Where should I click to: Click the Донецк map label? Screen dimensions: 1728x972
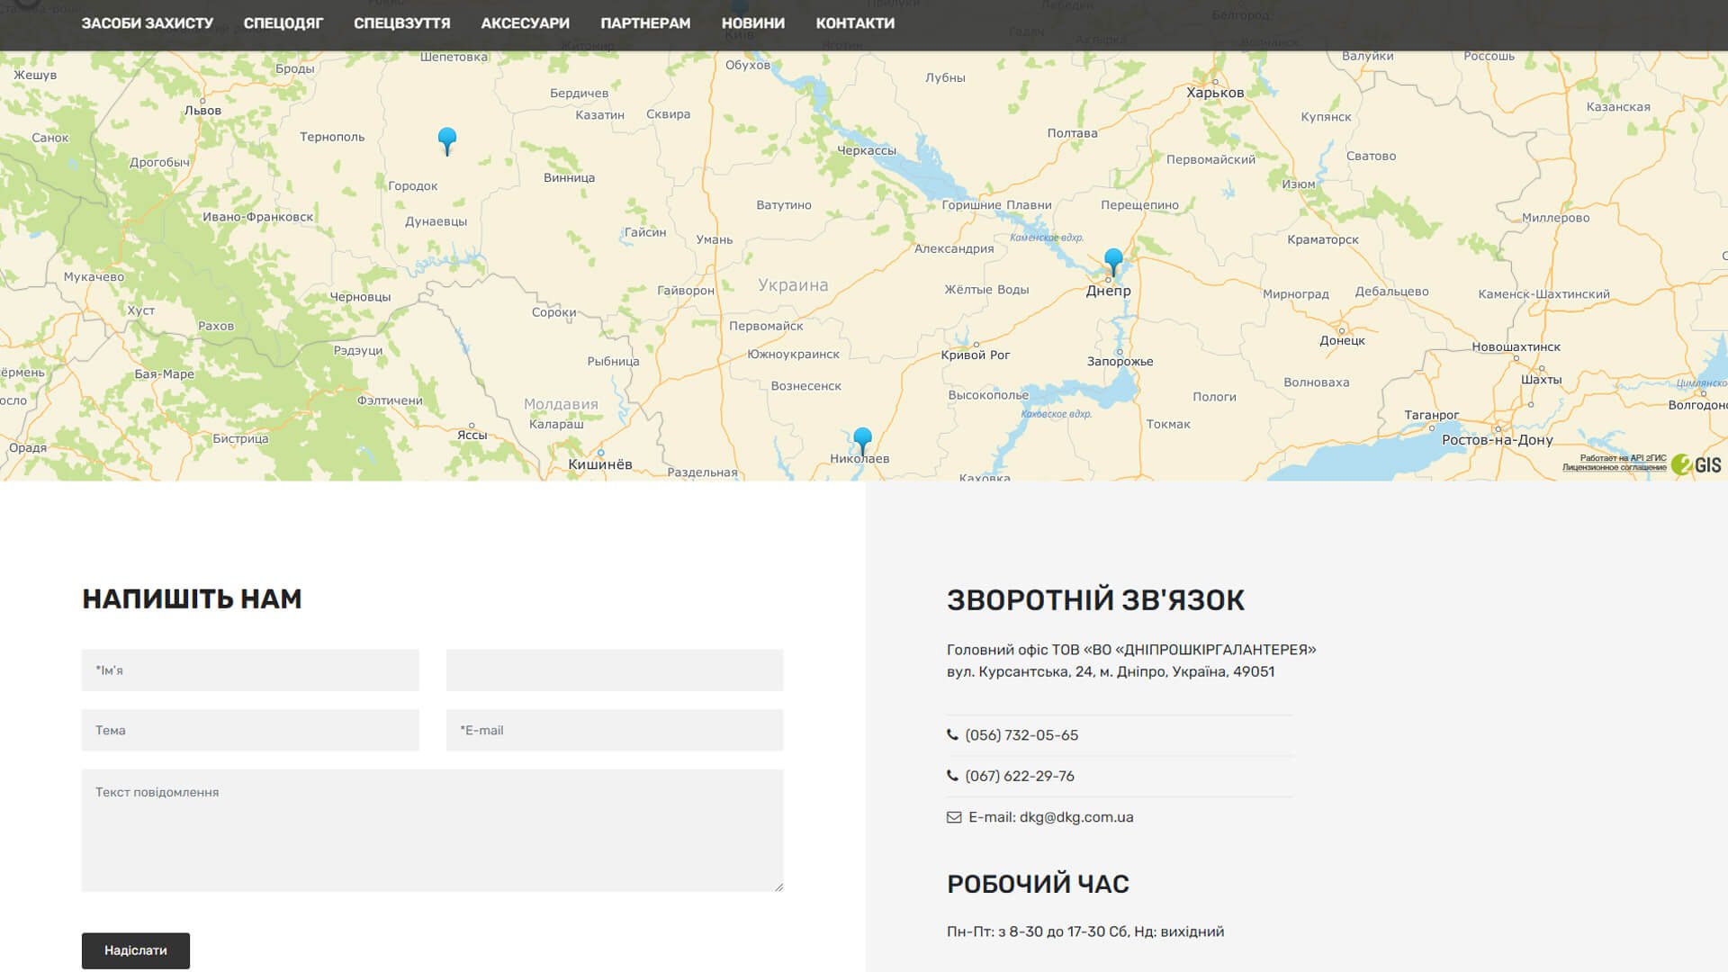[x=1342, y=341]
